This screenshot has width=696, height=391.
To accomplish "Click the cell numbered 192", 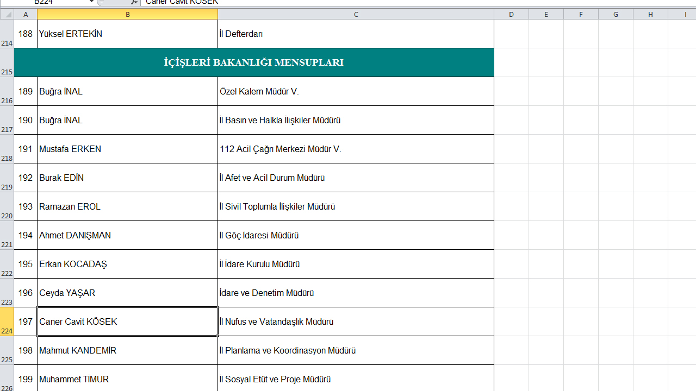I will pos(26,178).
